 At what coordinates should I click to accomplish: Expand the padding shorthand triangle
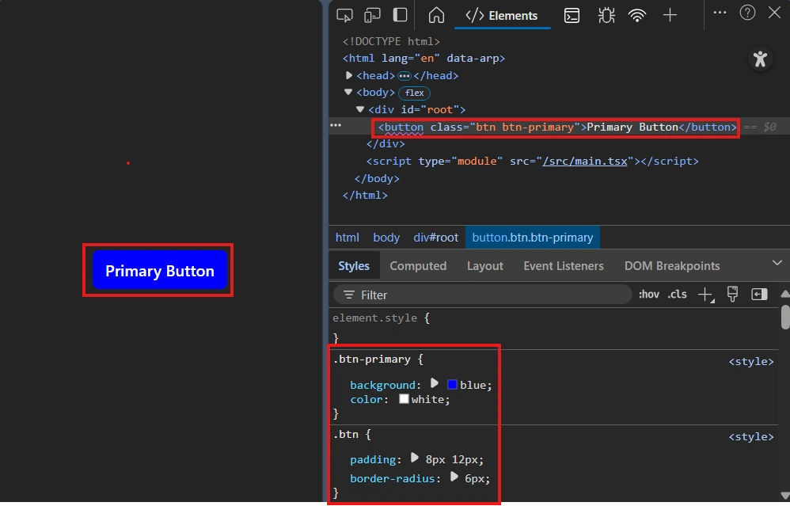coord(415,458)
